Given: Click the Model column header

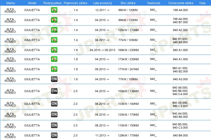Looking at the screenshot, I should point(32,3).
